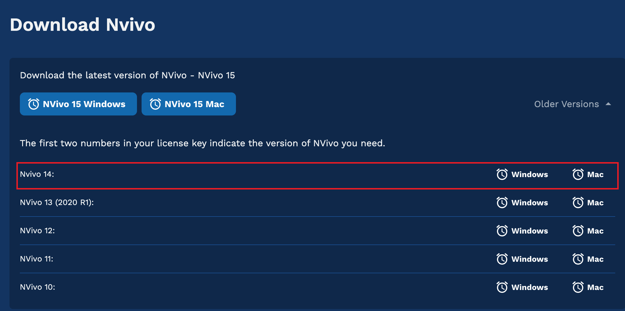Download NVivo 12 for Mac link
The width and height of the screenshot is (625, 311).
(588, 231)
